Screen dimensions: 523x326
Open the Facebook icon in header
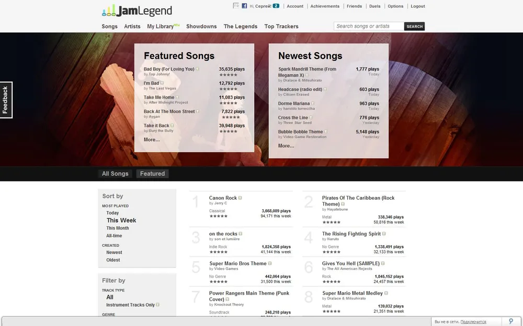(244, 6)
